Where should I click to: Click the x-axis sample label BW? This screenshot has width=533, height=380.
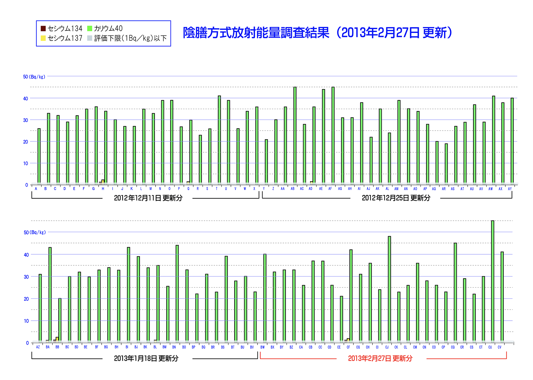tap(263, 347)
